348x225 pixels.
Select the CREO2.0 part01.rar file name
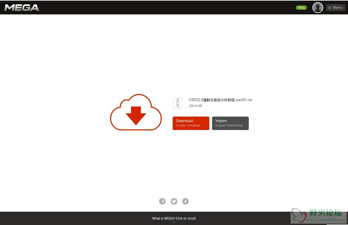click(x=221, y=100)
